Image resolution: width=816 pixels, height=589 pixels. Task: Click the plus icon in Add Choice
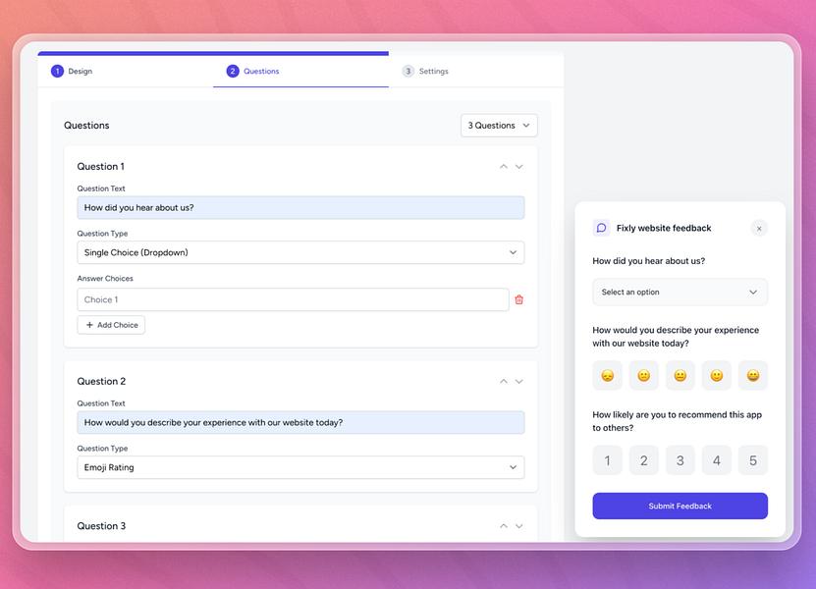pyautogui.click(x=89, y=325)
